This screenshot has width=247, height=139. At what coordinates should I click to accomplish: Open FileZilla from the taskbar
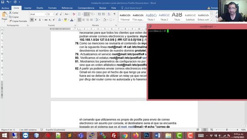pyautogui.click(x=114, y=136)
